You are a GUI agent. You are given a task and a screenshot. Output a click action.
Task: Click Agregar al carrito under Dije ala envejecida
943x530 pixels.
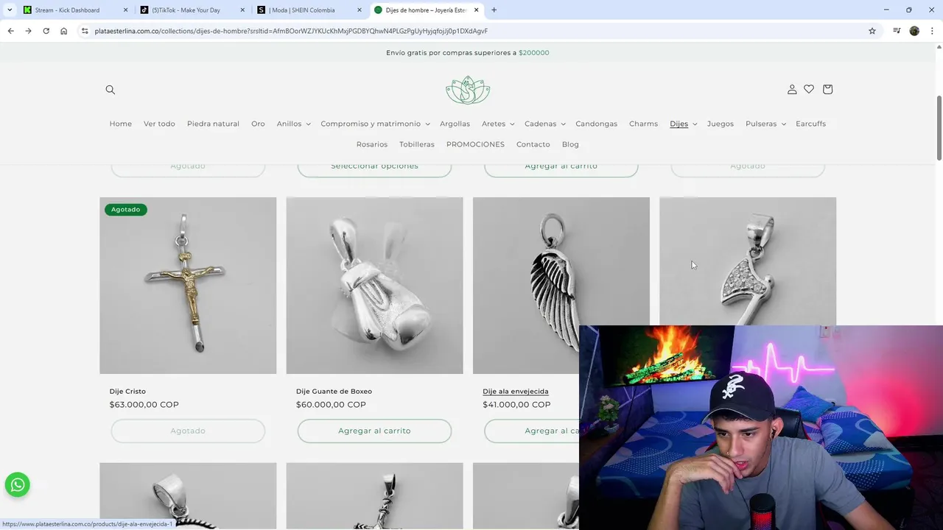point(532,431)
